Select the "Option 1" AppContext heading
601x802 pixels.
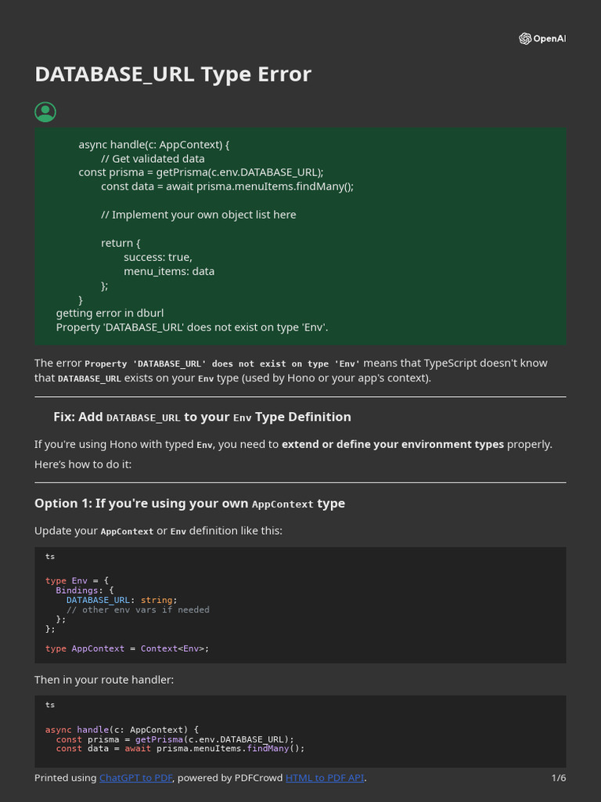(x=189, y=503)
